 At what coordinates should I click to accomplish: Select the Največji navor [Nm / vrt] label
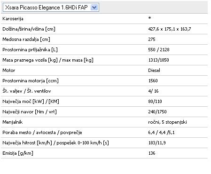coord(30,112)
